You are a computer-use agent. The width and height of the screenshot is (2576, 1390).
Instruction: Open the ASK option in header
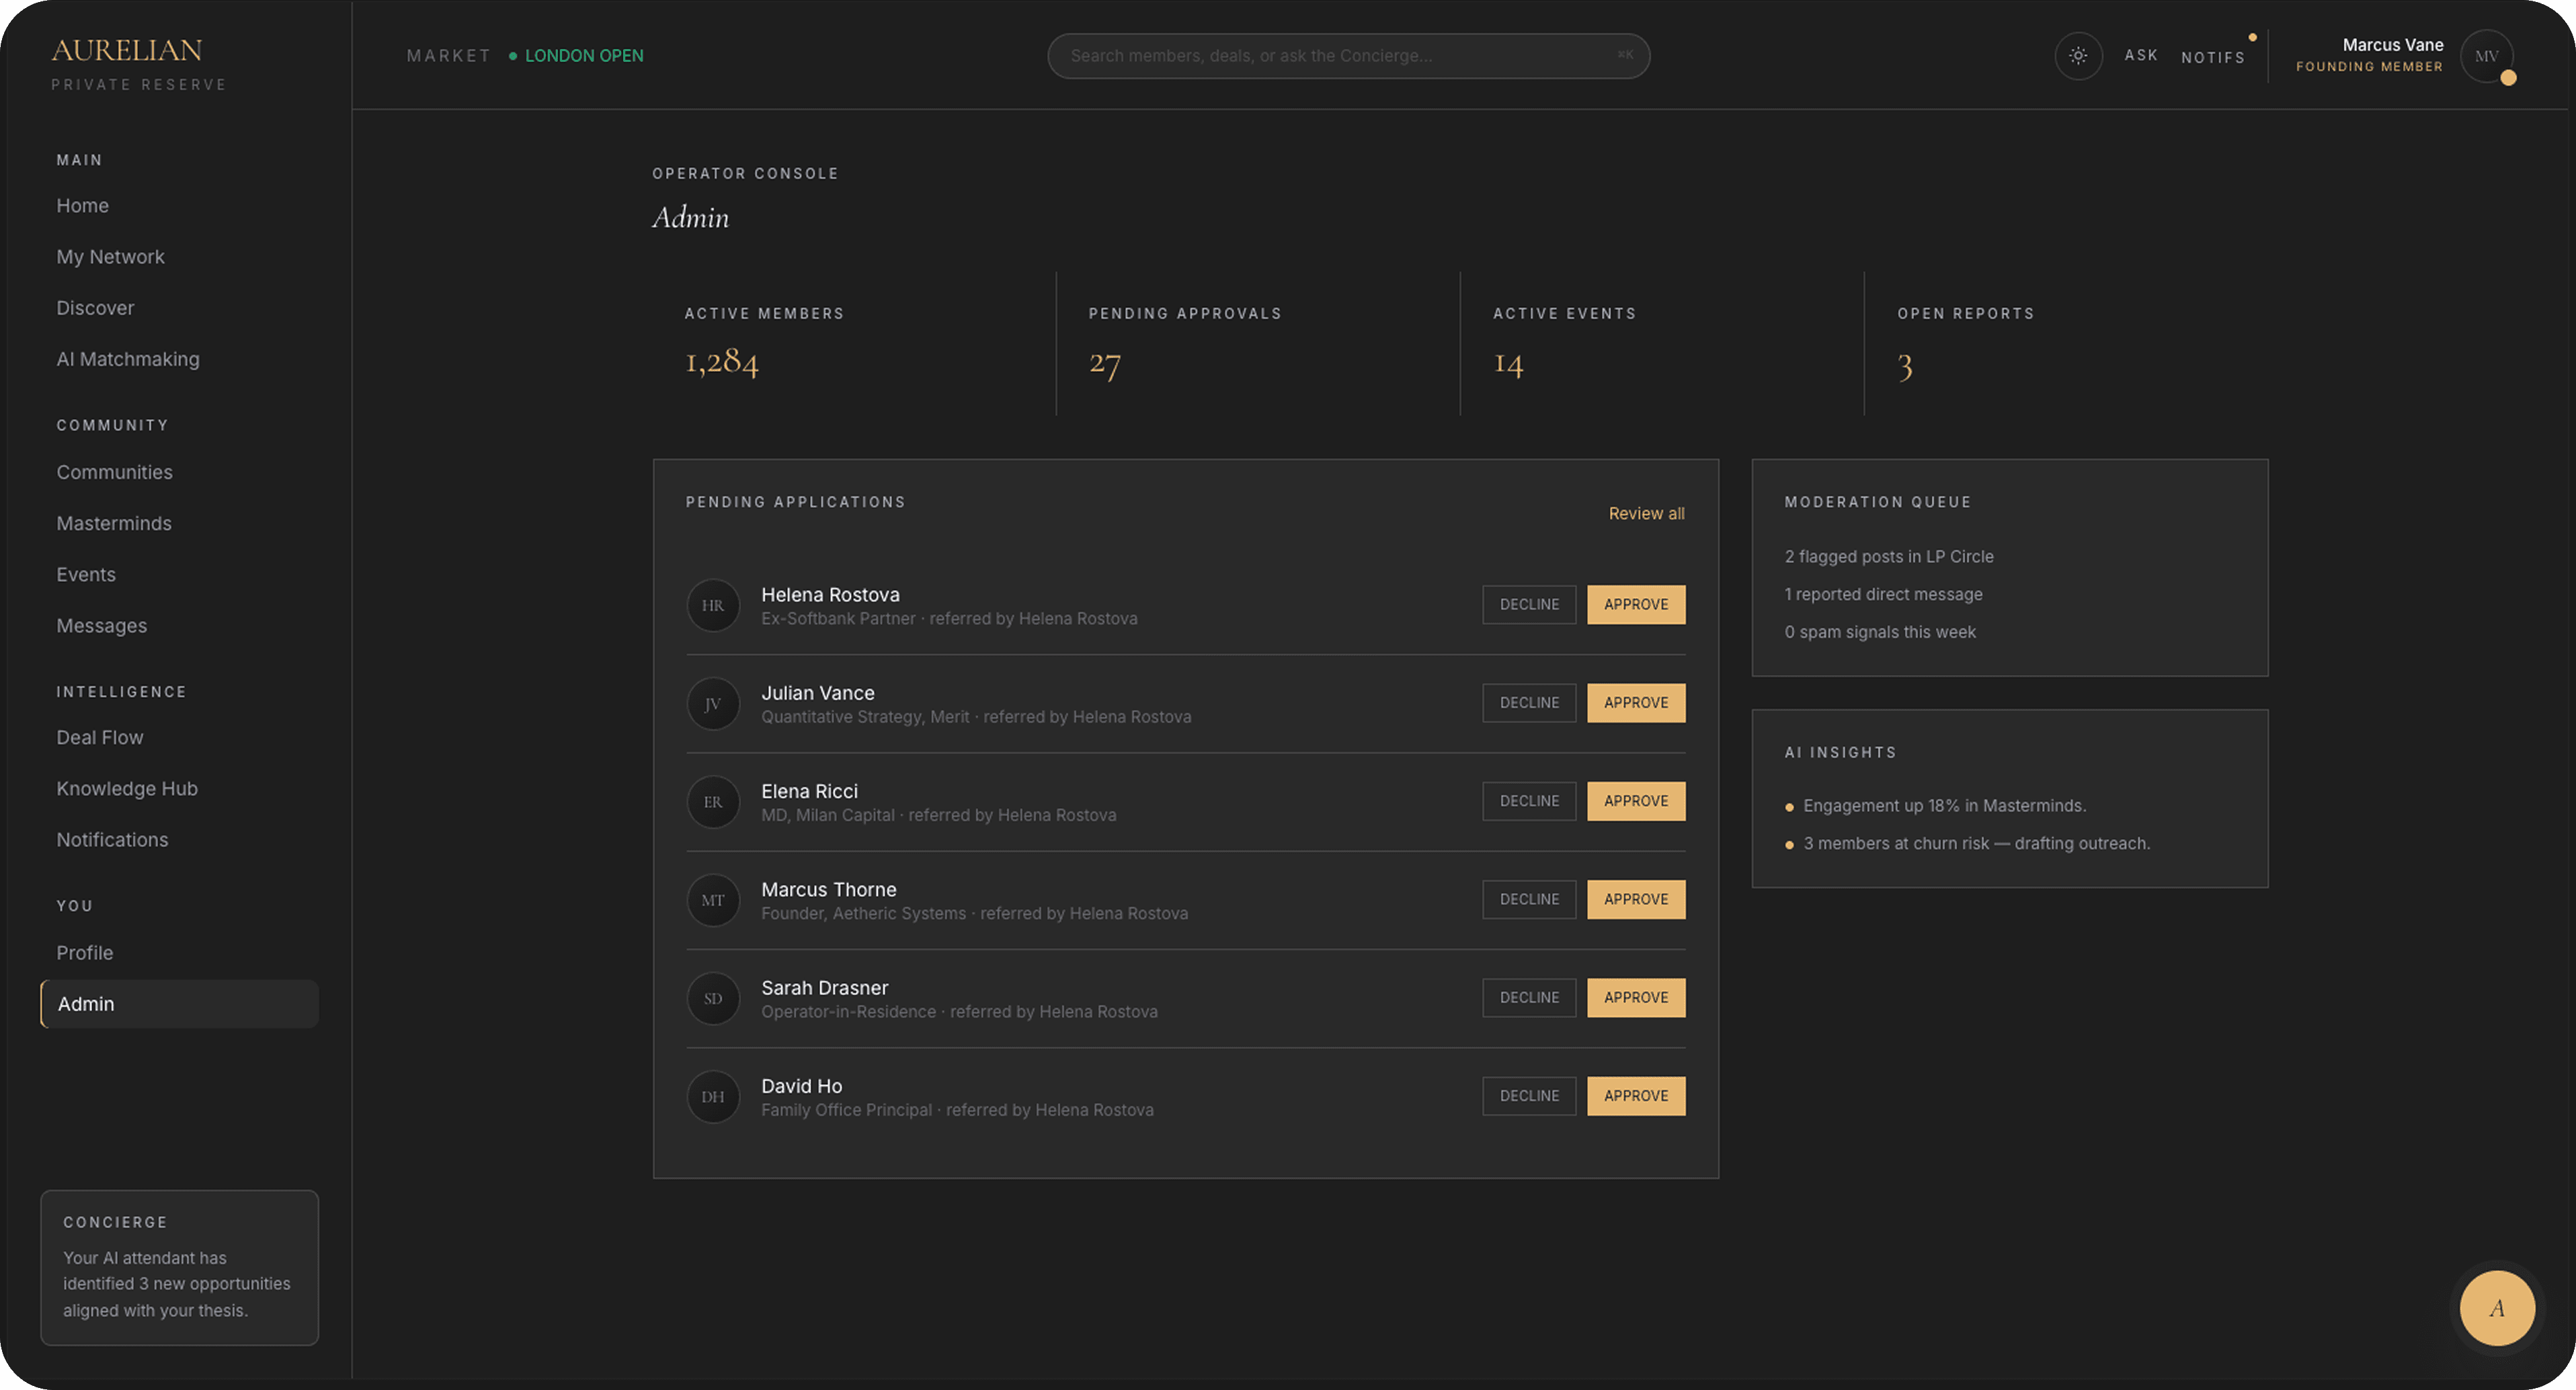click(2141, 55)
